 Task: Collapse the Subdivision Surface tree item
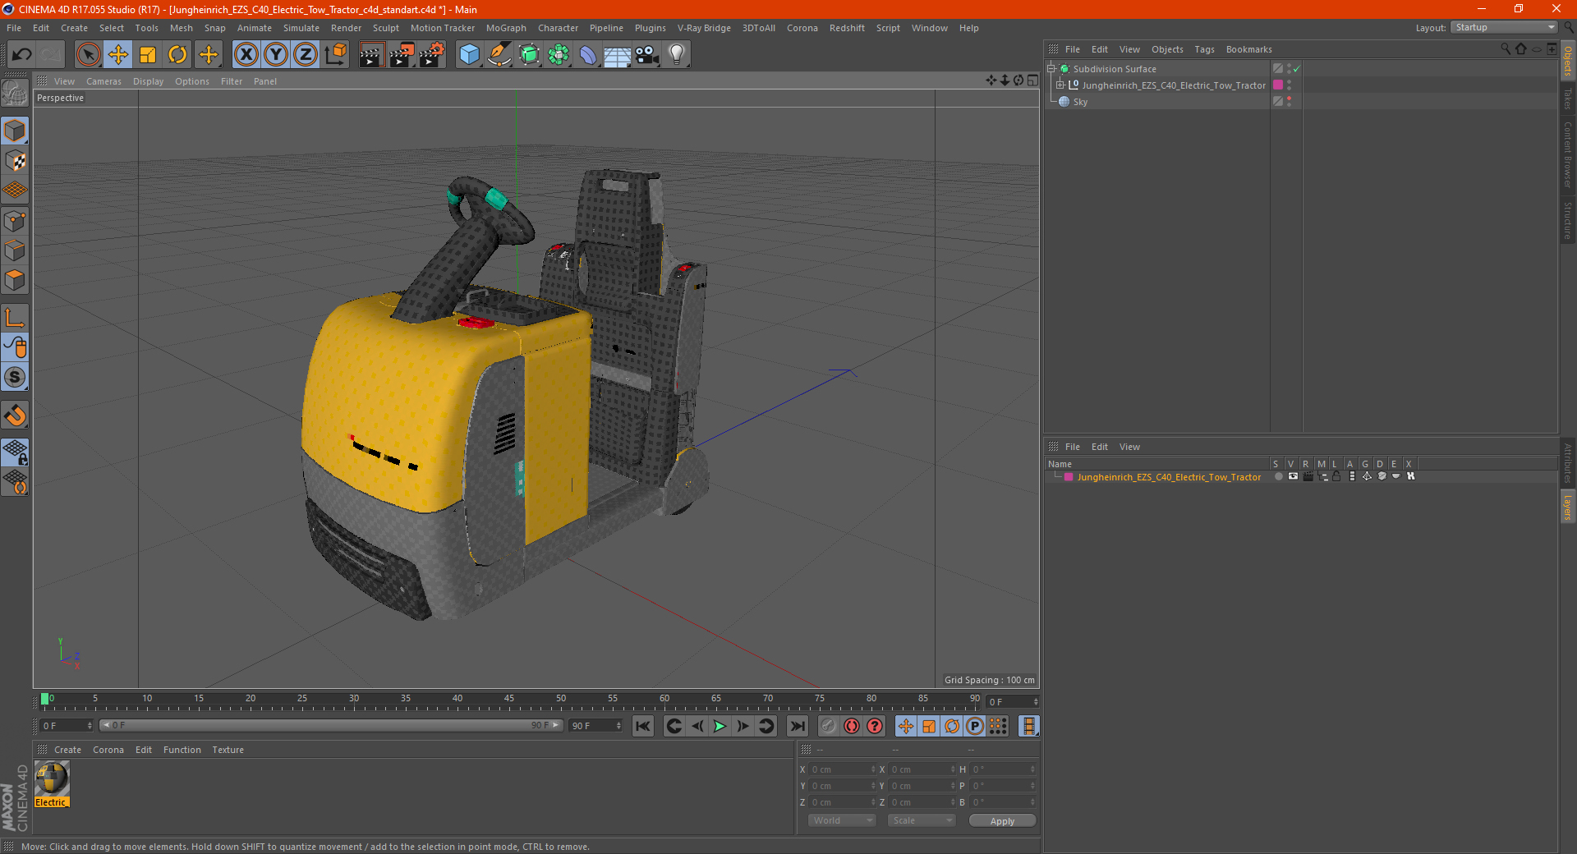pos(1051,69)
